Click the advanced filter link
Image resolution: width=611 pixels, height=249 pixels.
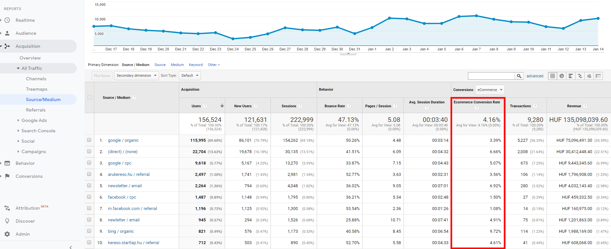[x=535, y=76]
